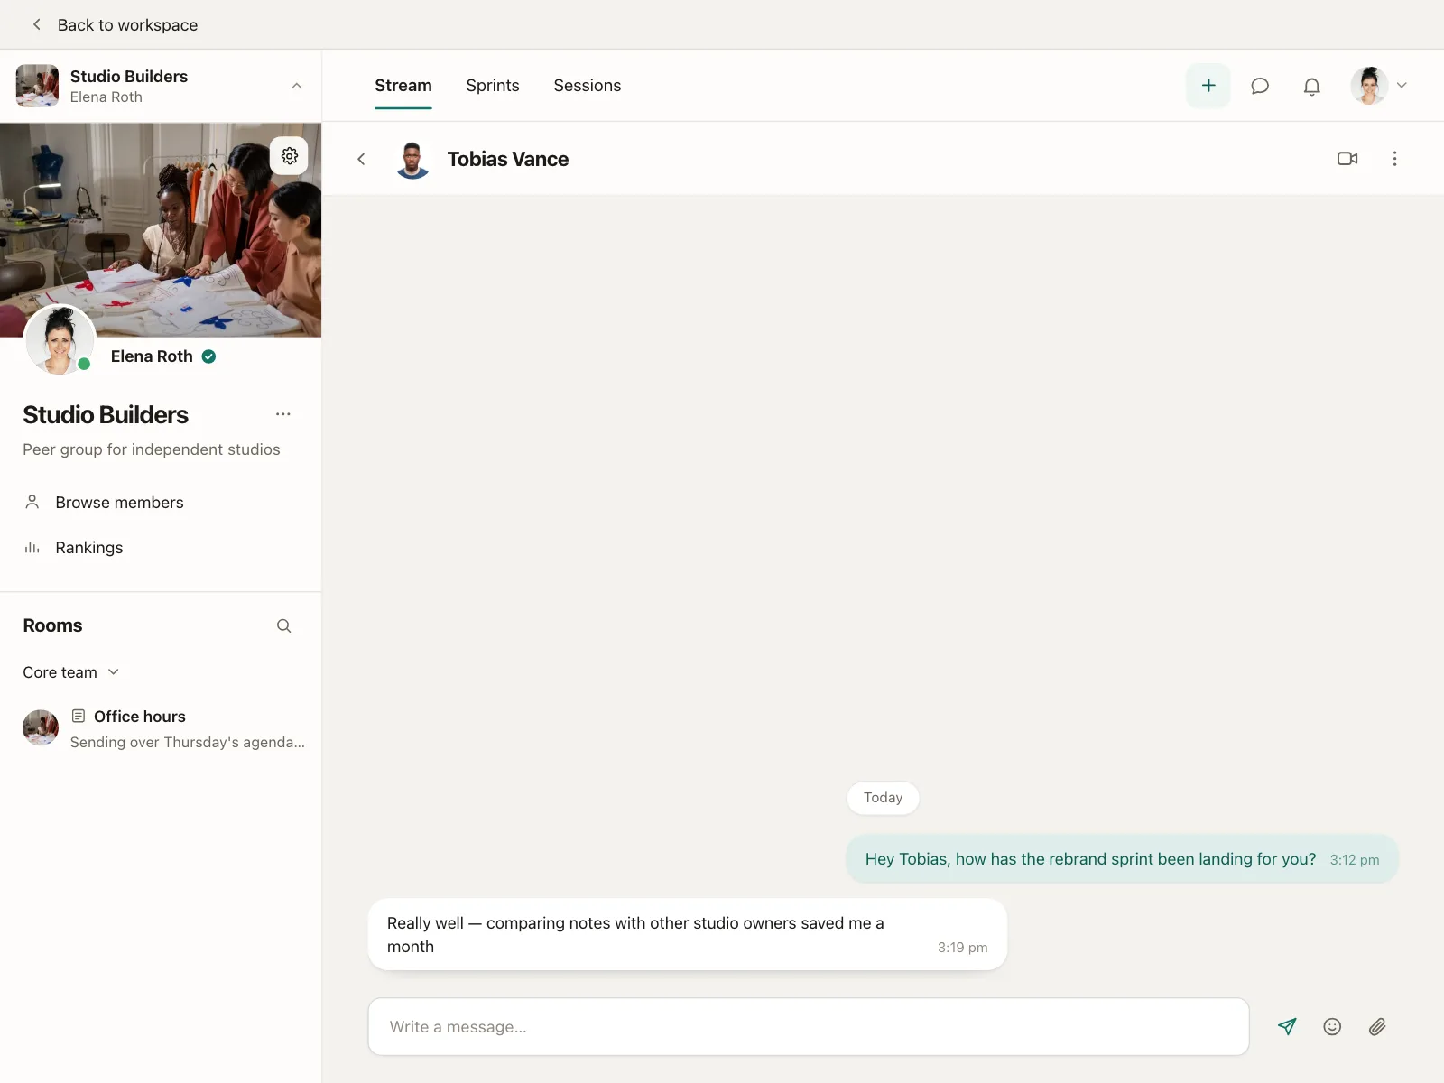The width and height of the screenshot is (1444, 1083).
Task: Open Browse members
Action: (x=119, y=503)
